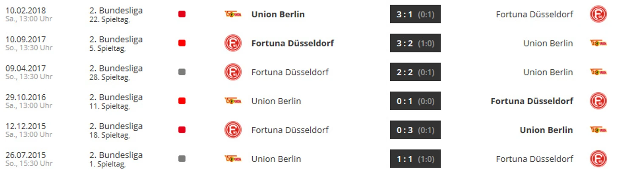The width and height of the screenshot is (620, 171).
Task: Click grey draw indicator for 26.07.2015 match
Action: click(x=182, y=159)
